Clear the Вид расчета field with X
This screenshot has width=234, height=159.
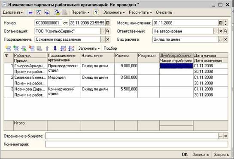point(226,39)
